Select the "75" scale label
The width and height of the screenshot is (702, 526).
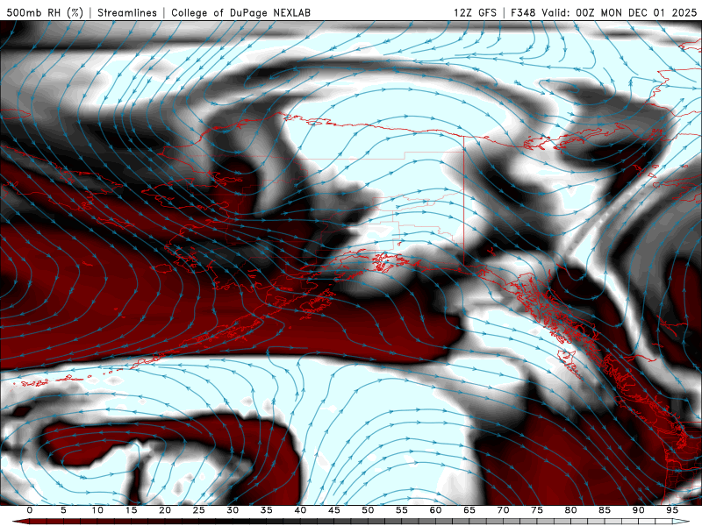click(x=537, y=510)
